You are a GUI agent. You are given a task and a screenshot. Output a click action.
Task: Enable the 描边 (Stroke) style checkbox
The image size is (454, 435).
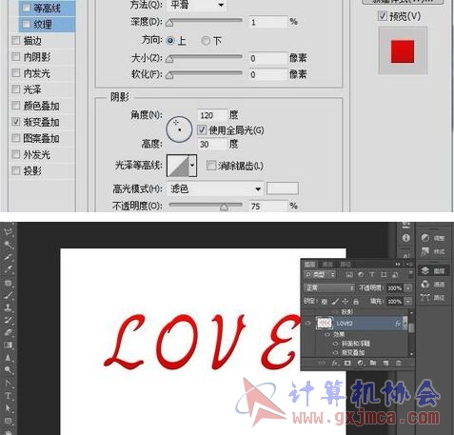[x=16, y=41]
